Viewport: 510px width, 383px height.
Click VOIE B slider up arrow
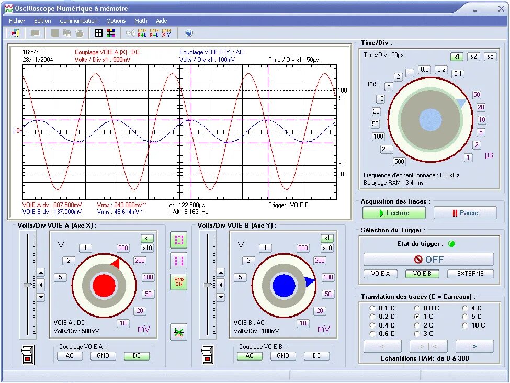(x=221, y=273)
